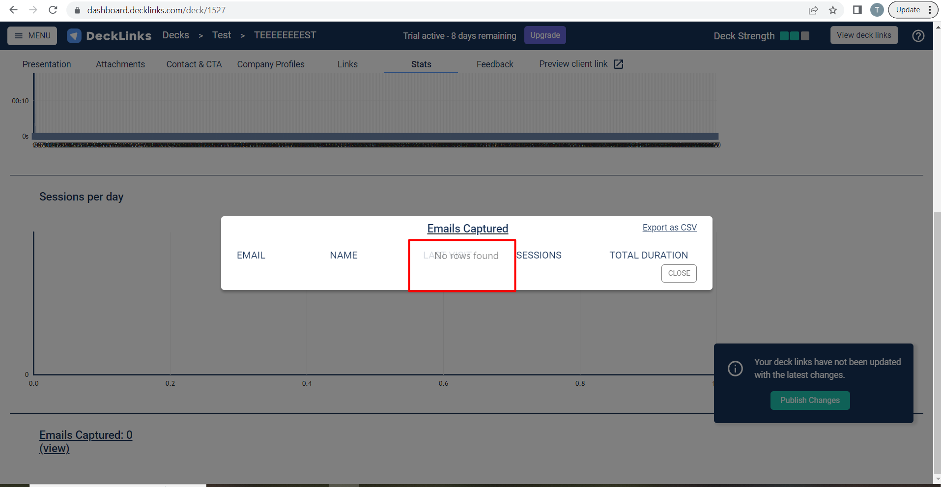The height and width of the screenshot is (487, 941).
Task: Click Decks breadcrumb
Action: [176, 35]
